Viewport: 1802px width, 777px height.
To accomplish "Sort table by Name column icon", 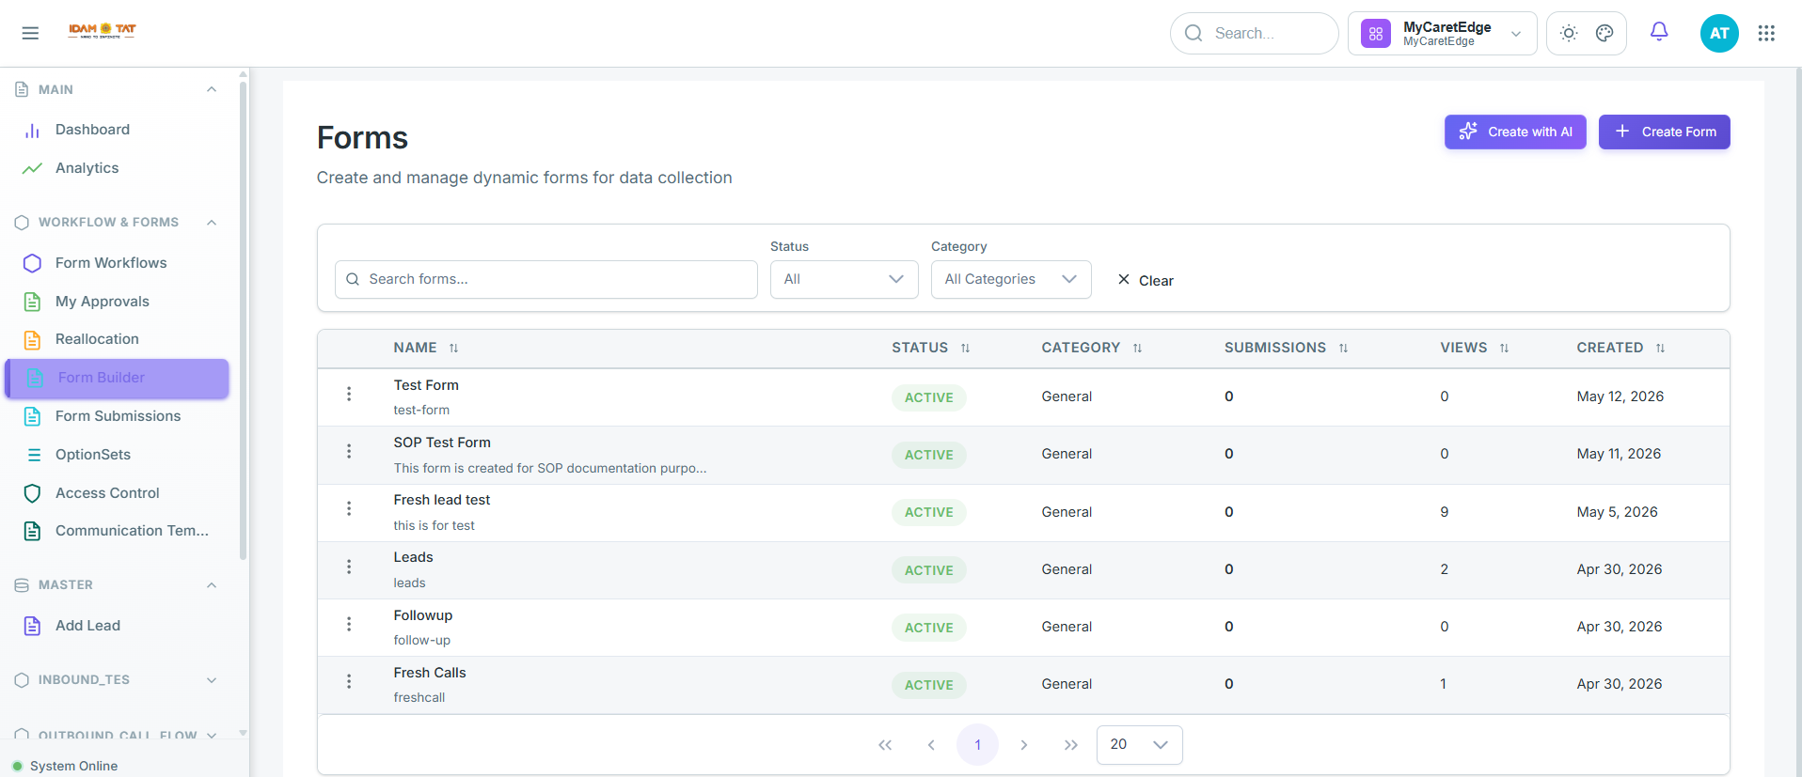I will (453, 349).
